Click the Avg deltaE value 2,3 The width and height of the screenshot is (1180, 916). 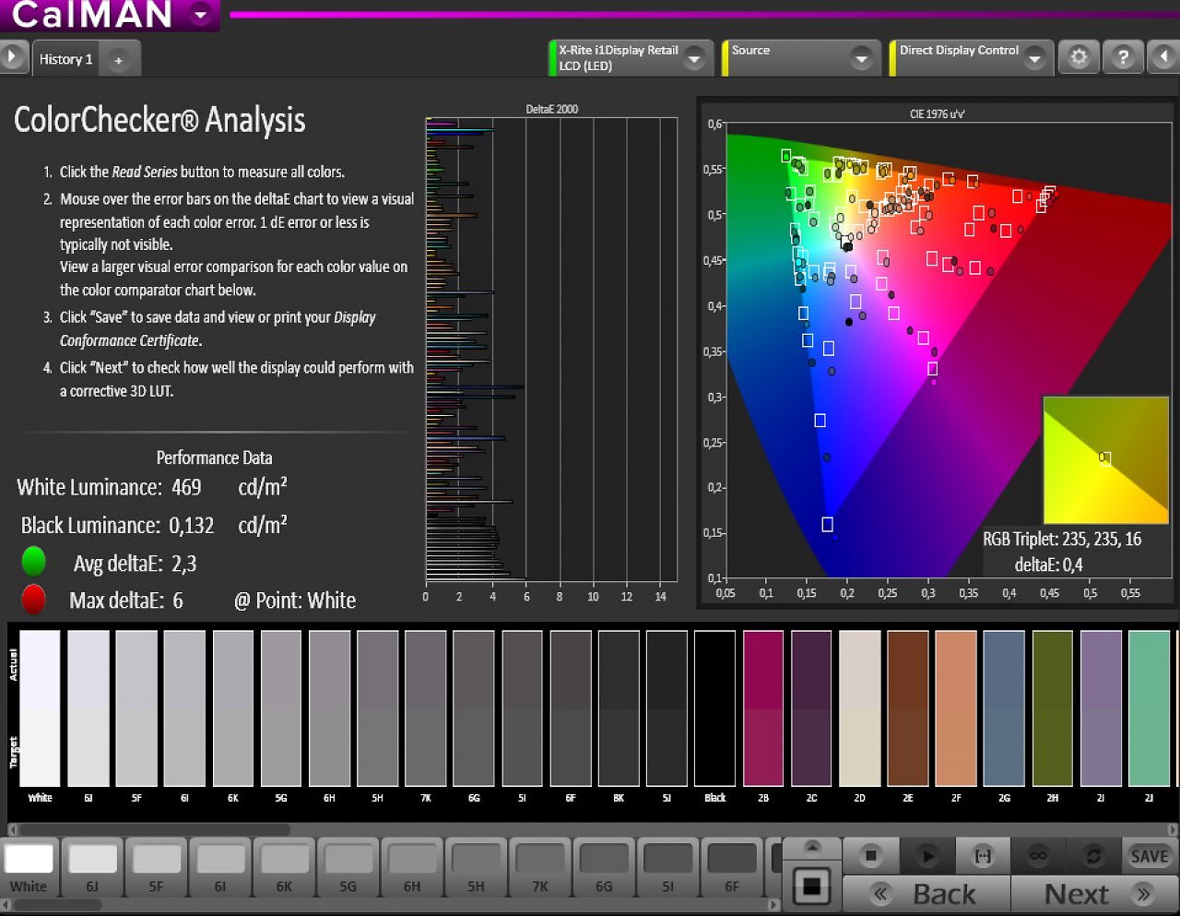pos(183,564)
